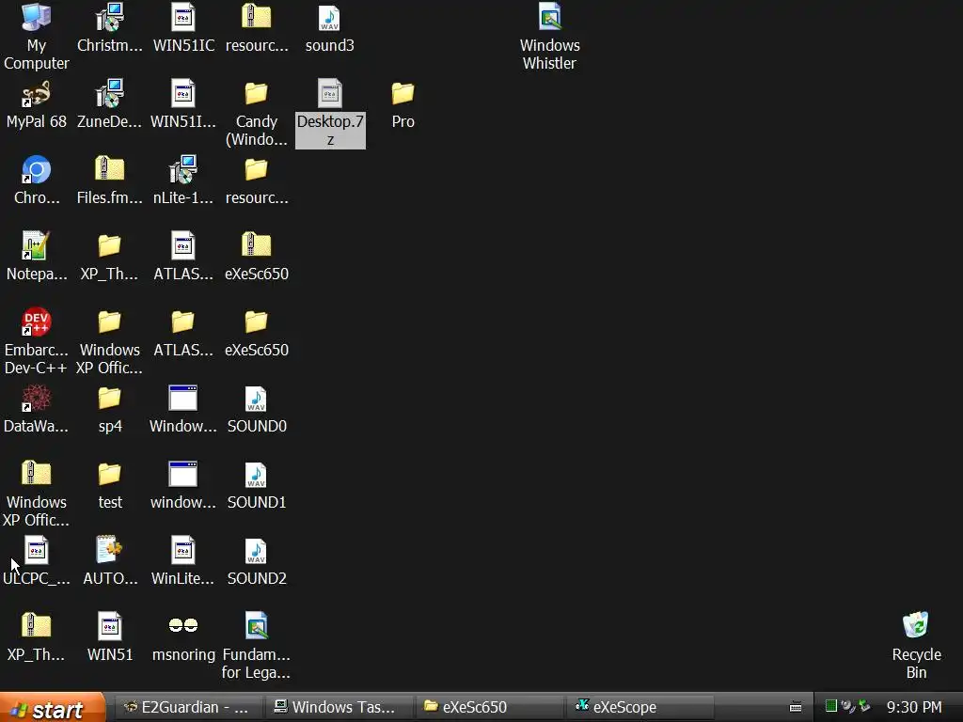The width and height of the screenshot is (963, 722).
Task: Select the lowercase window... application icon
Action: (x=183, y=475)
